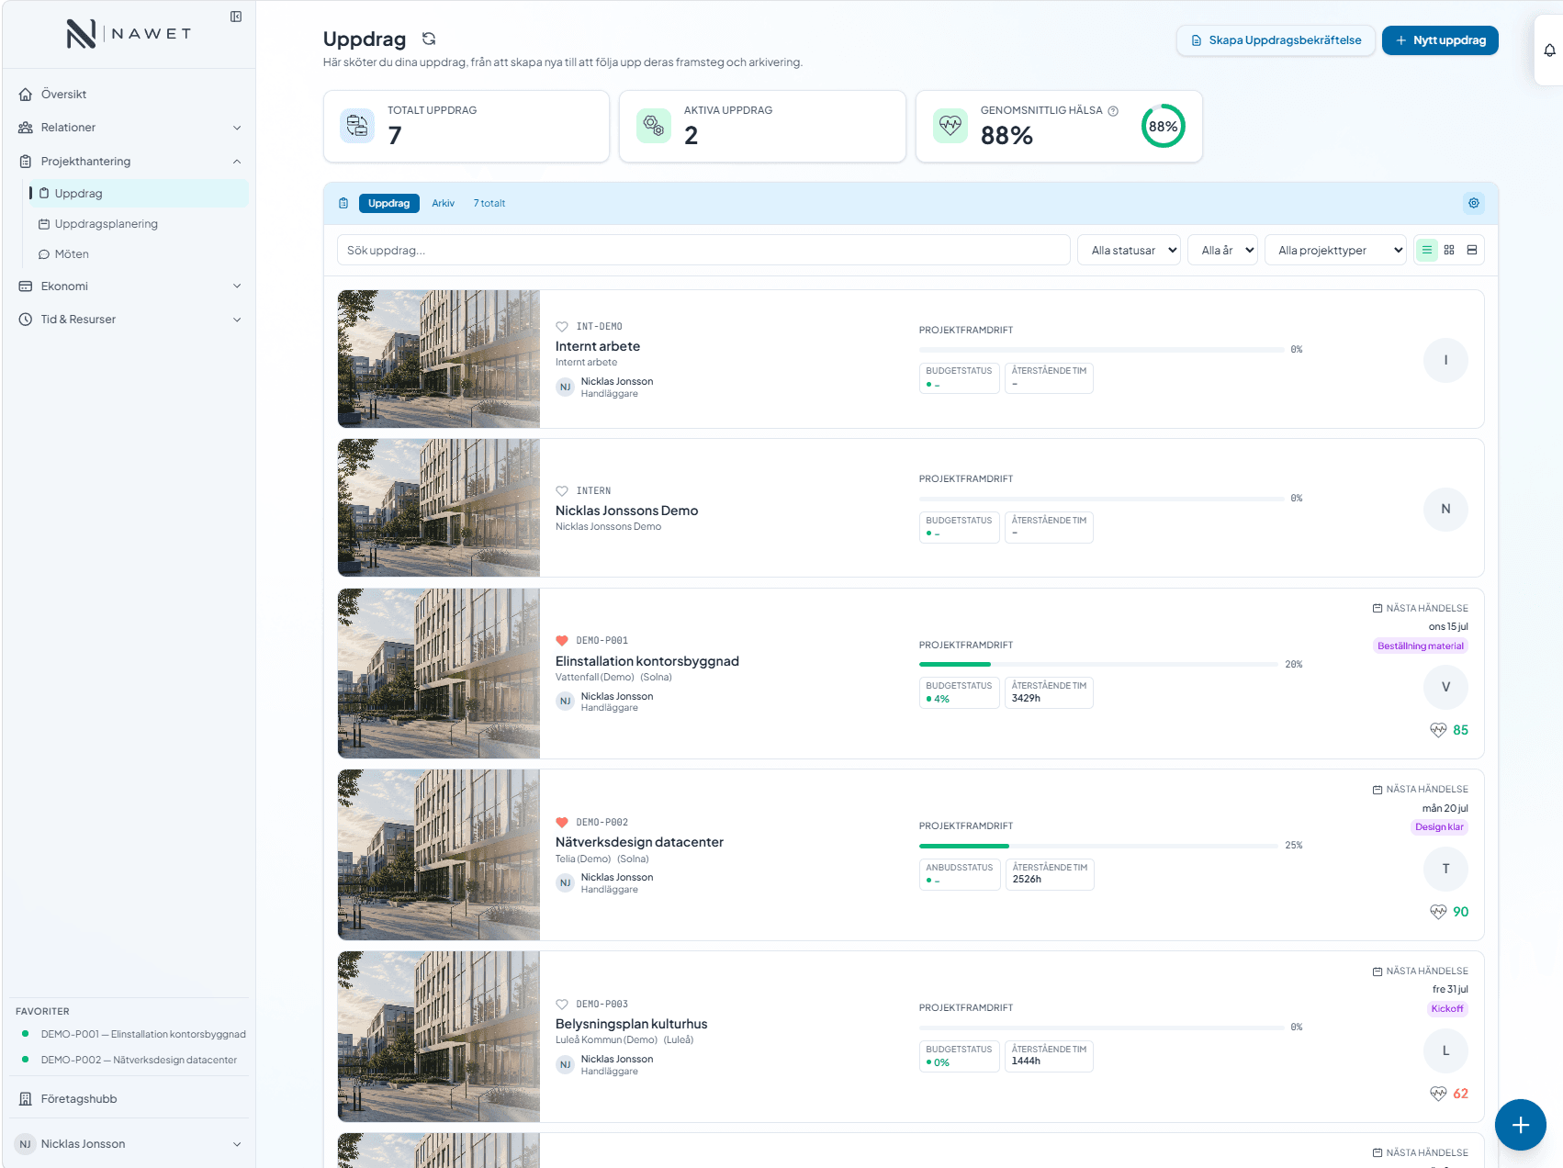Click Skapa Uppdragsbekräftelse button
The height and width of the screenshot is (1168, 1563).
1276,40
